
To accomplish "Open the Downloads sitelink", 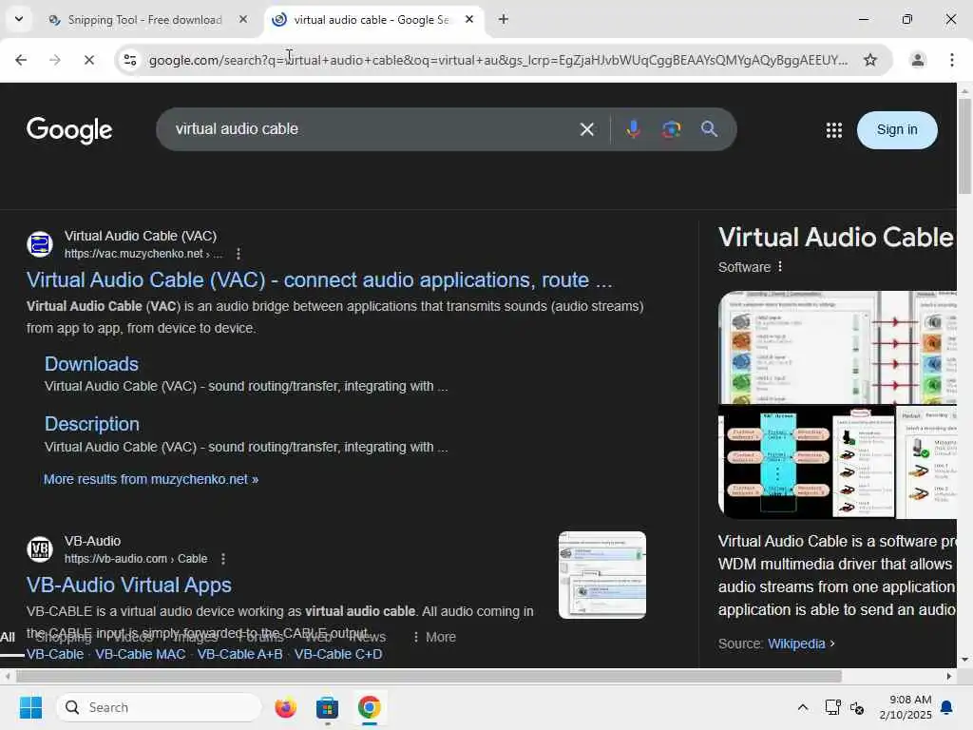I will 91,364.
